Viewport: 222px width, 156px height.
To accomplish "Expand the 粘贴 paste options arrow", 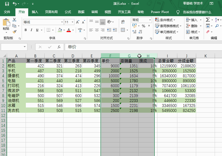I will (6, 33).
